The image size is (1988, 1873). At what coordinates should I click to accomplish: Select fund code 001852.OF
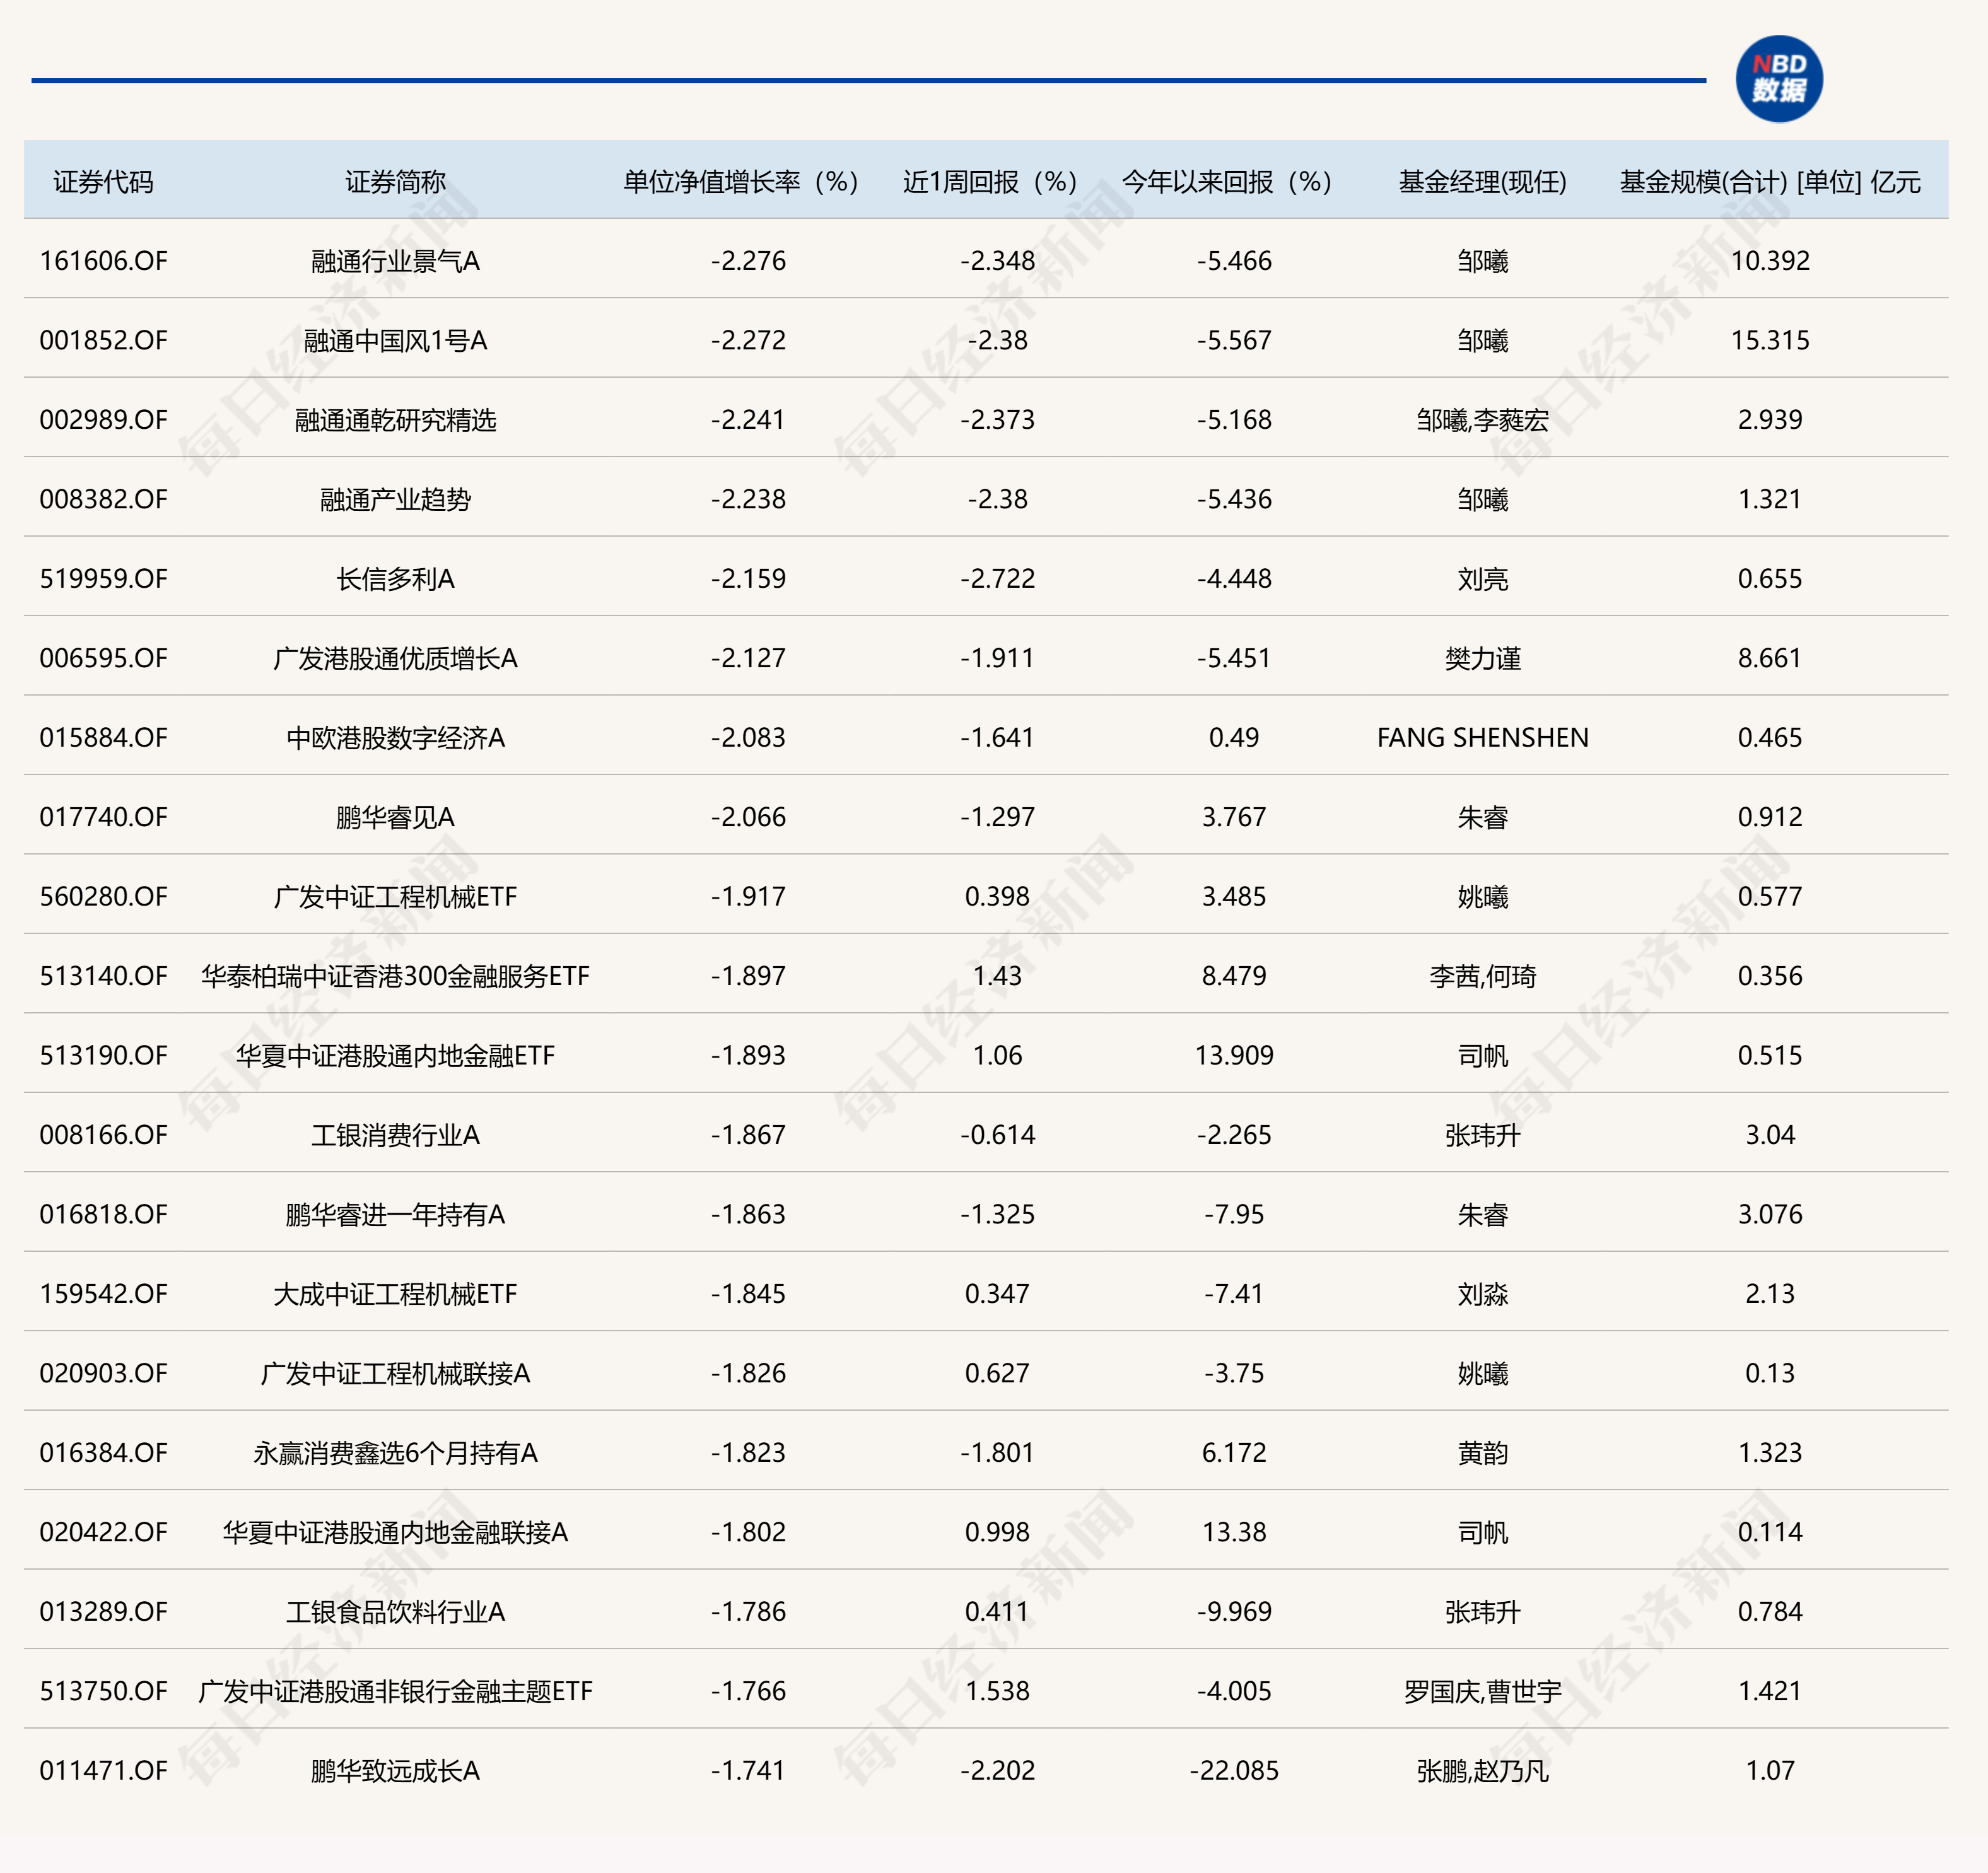point(103,341)
